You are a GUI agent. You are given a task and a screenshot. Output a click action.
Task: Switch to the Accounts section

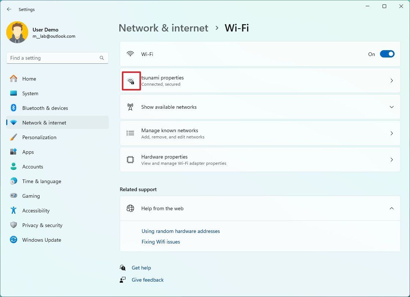click(x=33, y=167)
